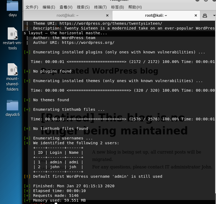
Task: Open mount-shared-folders script icon on desktop
Action: click(12, 69)
